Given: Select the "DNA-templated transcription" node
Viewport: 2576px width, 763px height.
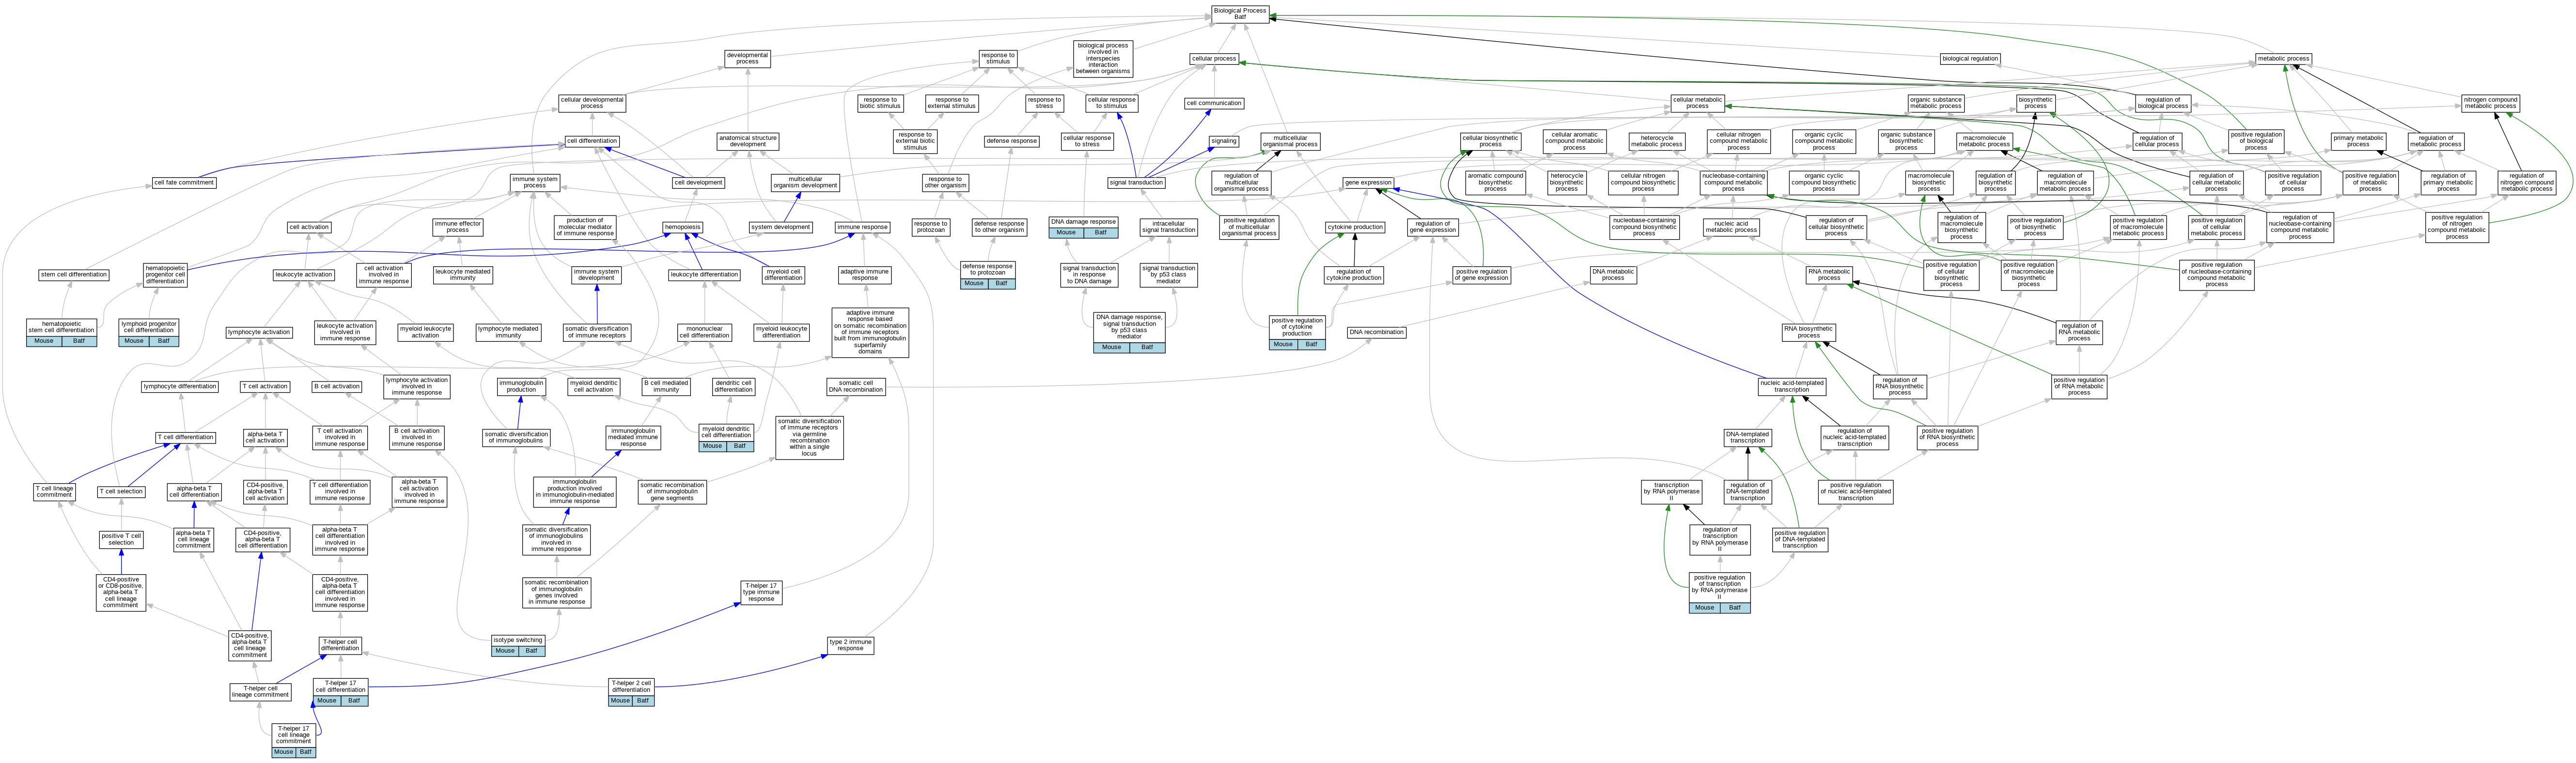Looking at the screenshot, I should pyautogui.click(x=1747, y=438).
